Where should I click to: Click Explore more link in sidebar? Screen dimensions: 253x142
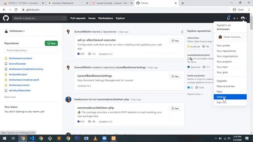(x=195, y=94)
